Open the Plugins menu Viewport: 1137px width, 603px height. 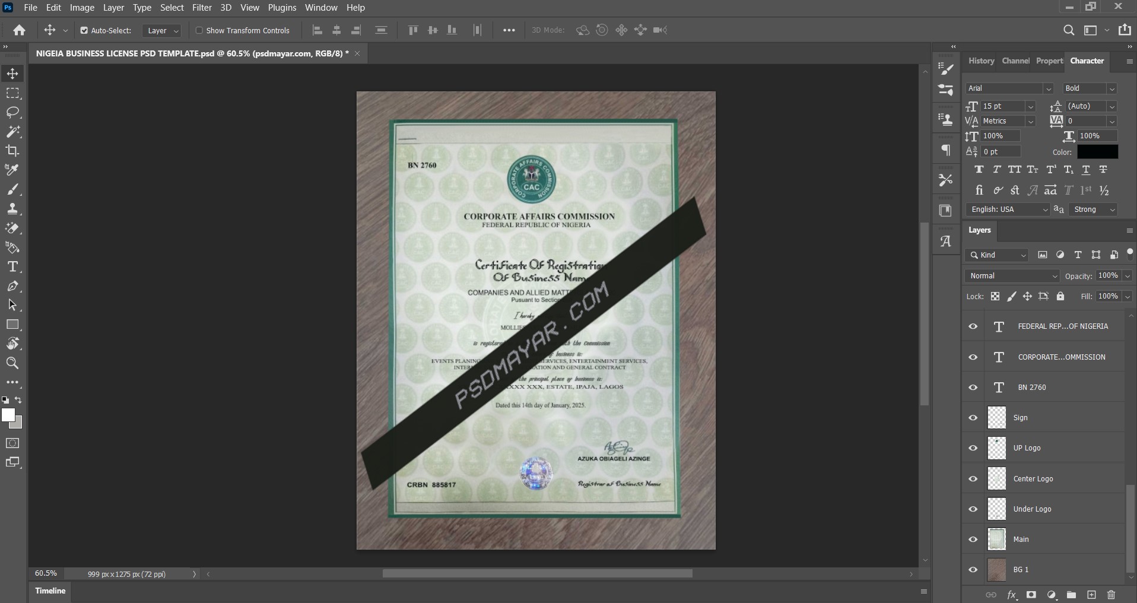point(282,8)
